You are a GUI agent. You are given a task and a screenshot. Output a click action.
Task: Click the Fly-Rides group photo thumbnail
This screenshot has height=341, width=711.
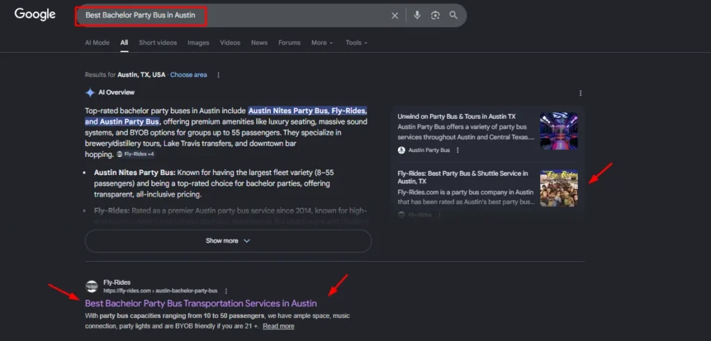(559, 189)
